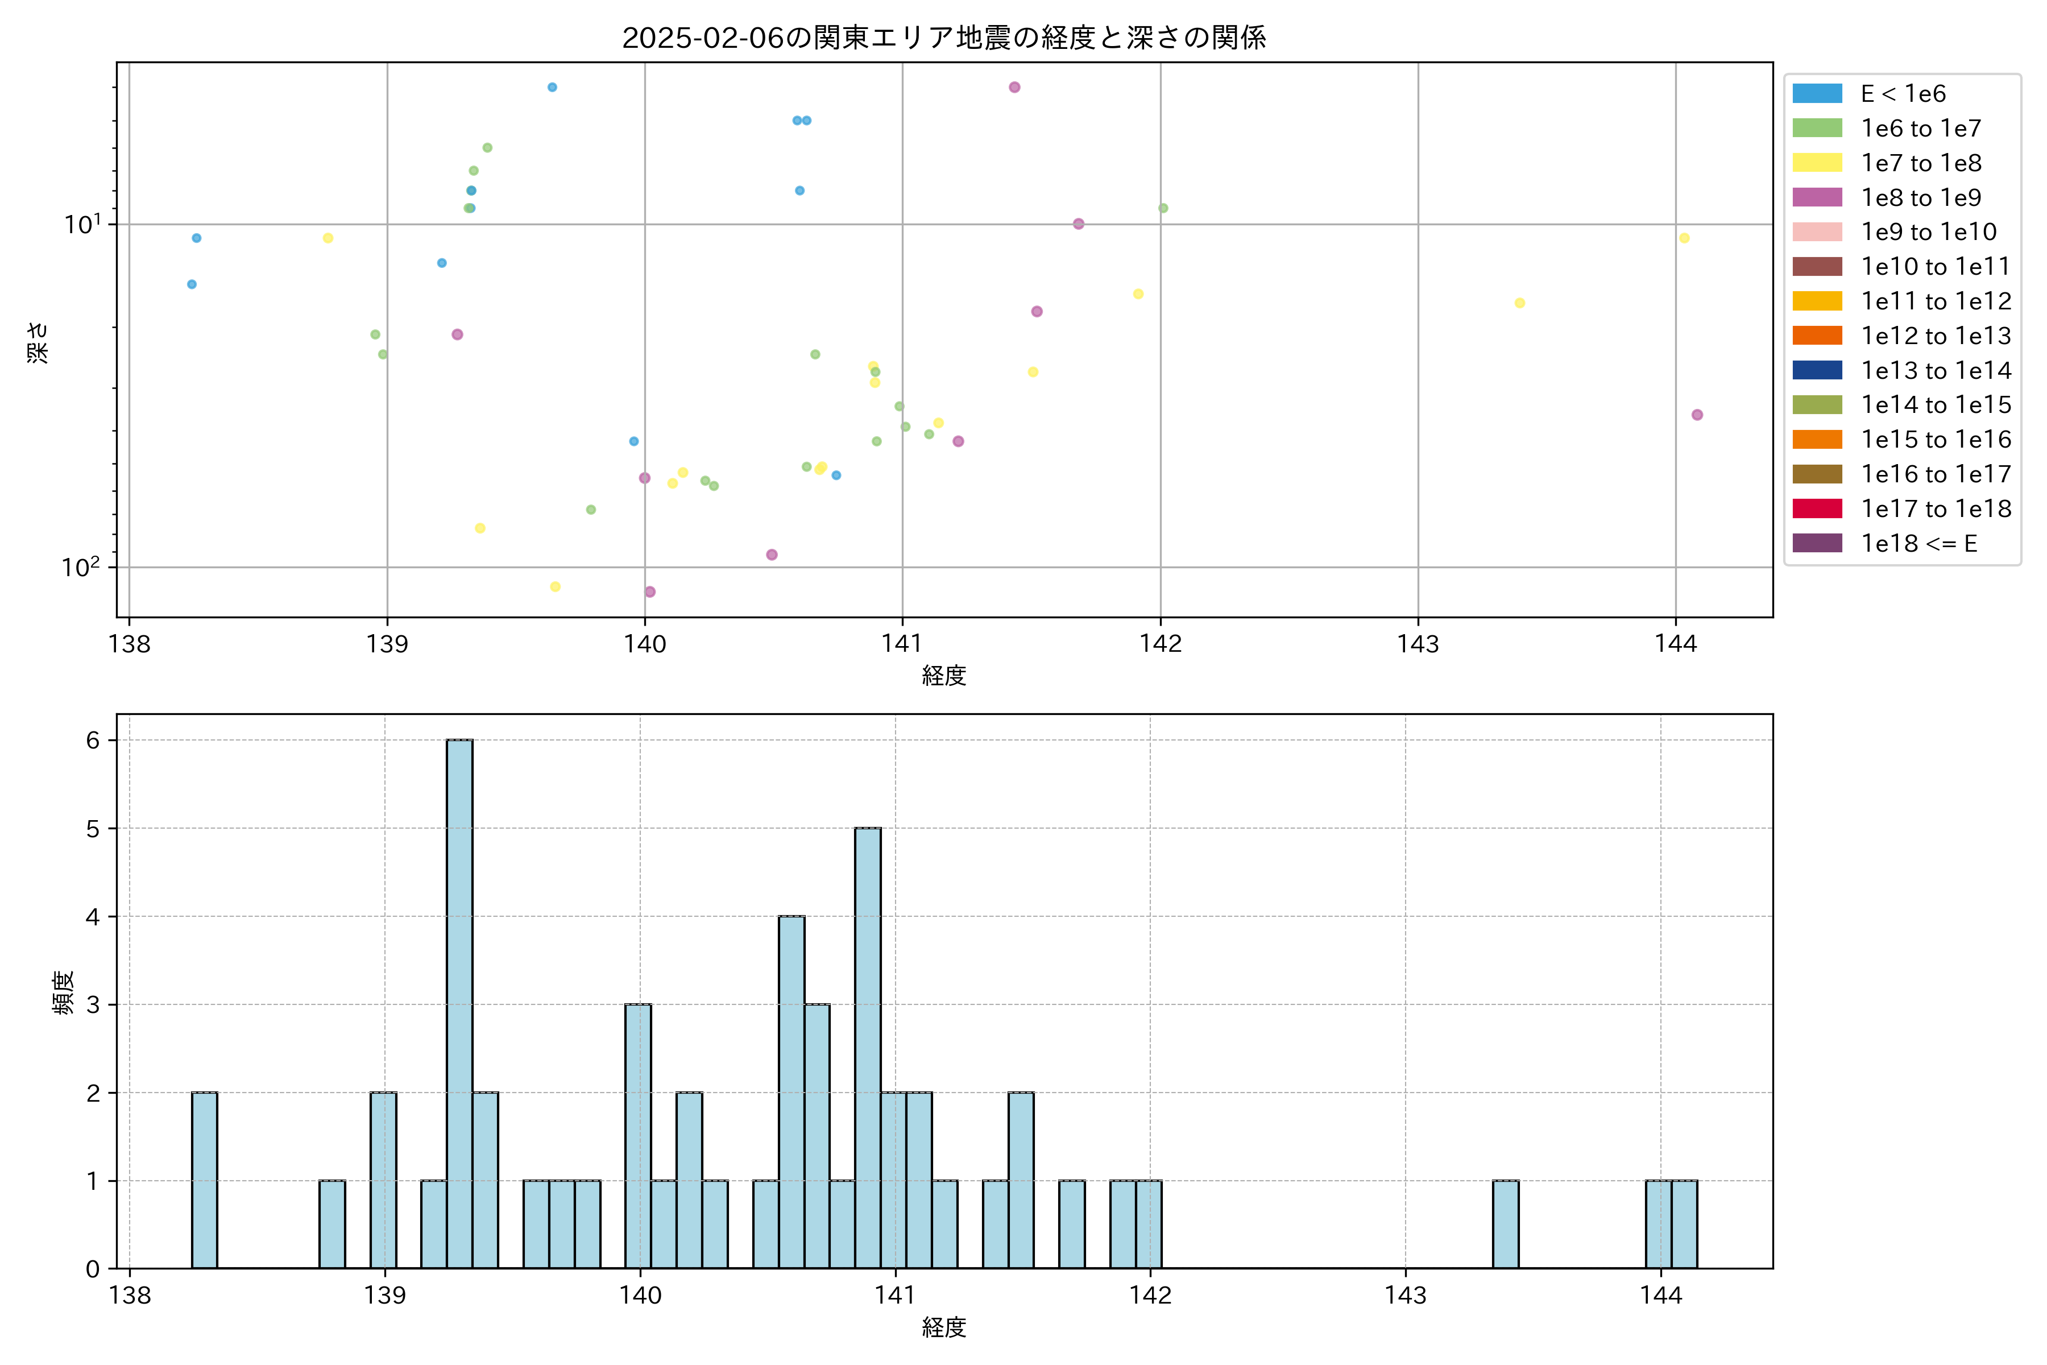The height and width of the screenshot is (1365, 2047).
Task: Click the rightmost histogram bar past longitude 144
Action: tap(1684, 1224)
